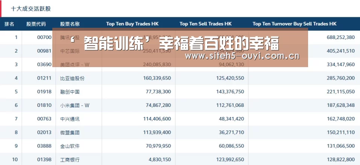Select stock code 03690

[44, 64]
